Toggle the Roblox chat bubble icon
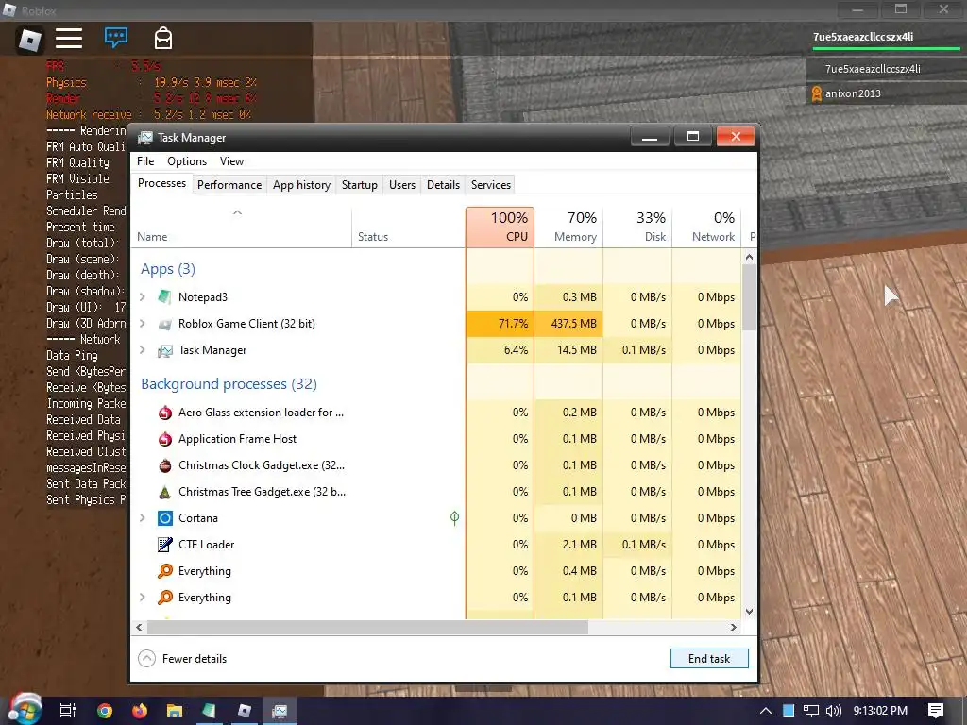Screen dimensions: 967x725 tap(116, 38)
